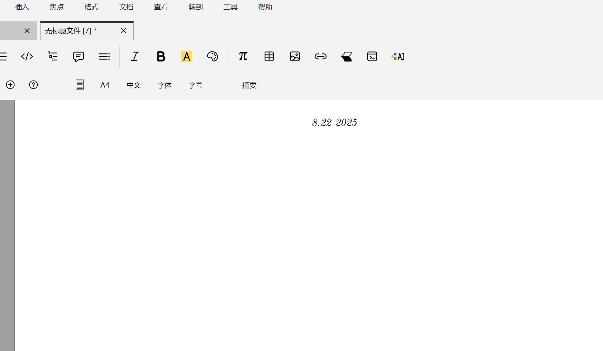Viewport: 603px width, 351px height.
Task: Toggle bold text formatting
Action: [x=161, y=56]
